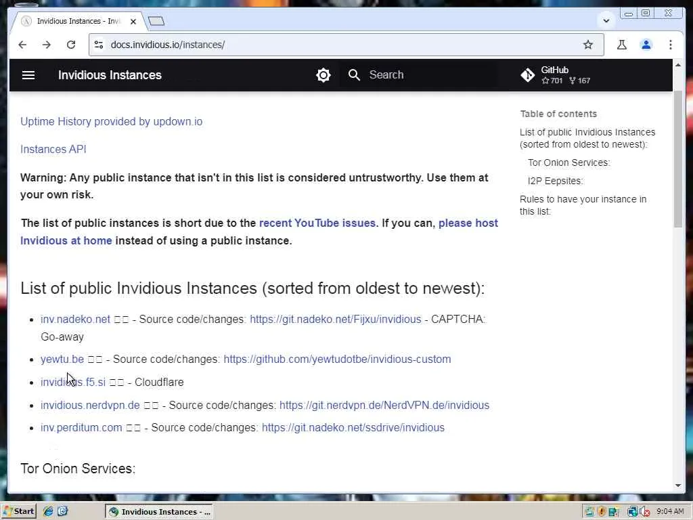Open a new browser tab
This screenshot has height=520, width=693.
(156, 21)
